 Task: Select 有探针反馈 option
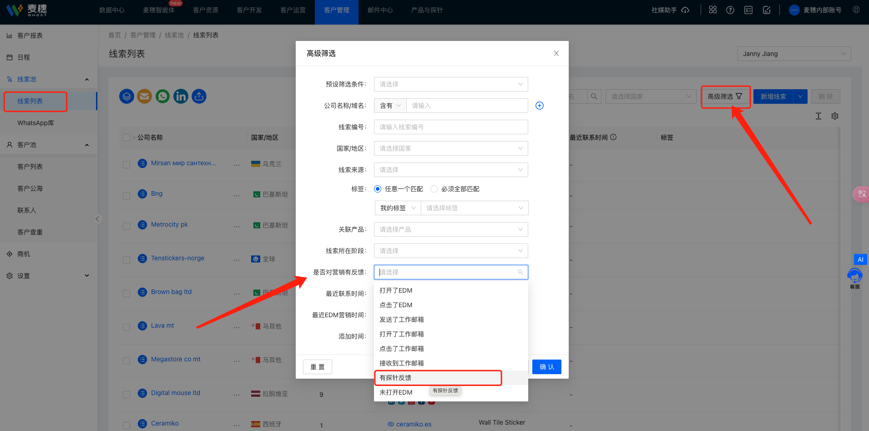[451, 378]
